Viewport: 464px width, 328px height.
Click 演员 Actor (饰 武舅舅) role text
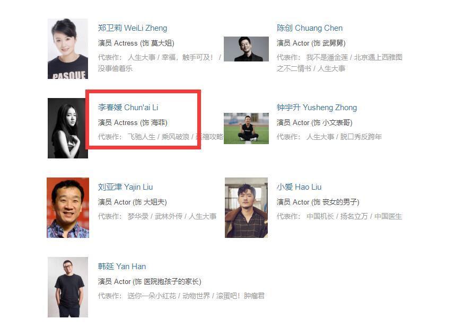point(311,43)
